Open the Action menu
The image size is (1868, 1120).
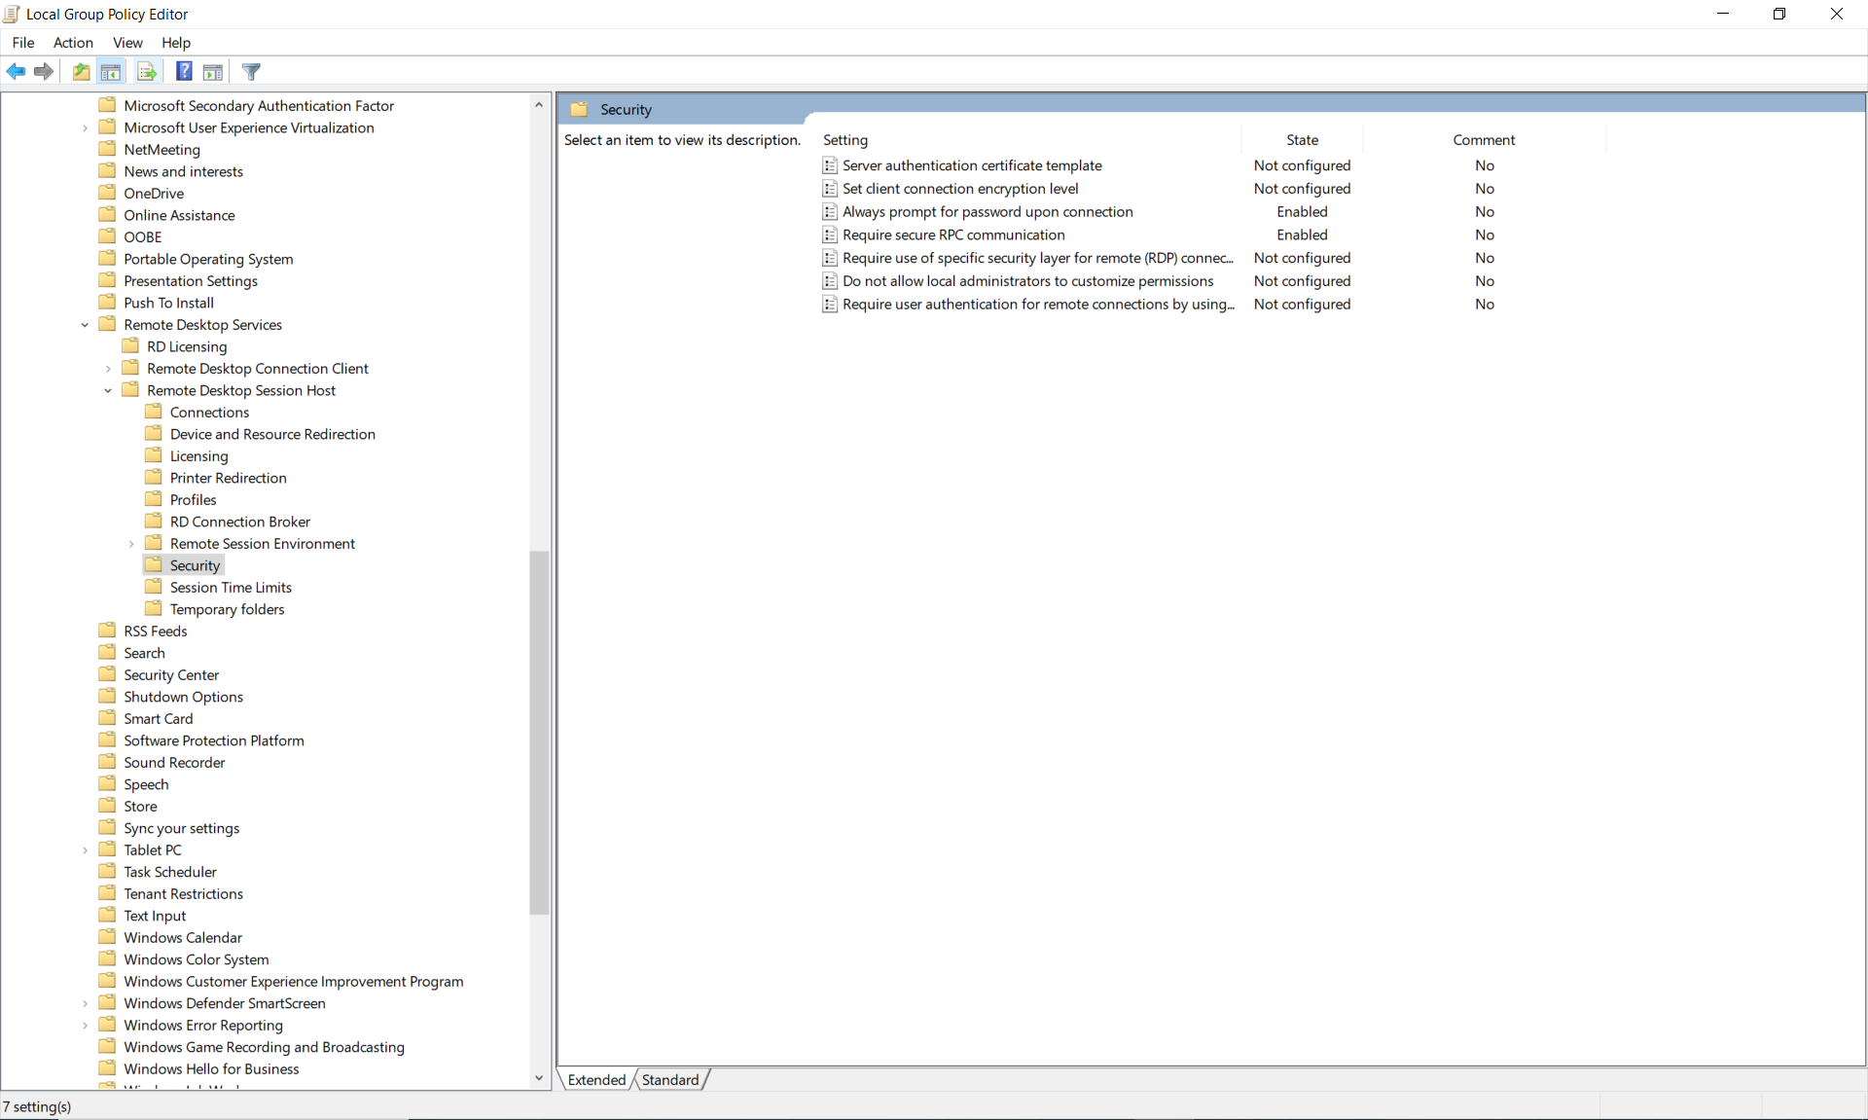73,43
